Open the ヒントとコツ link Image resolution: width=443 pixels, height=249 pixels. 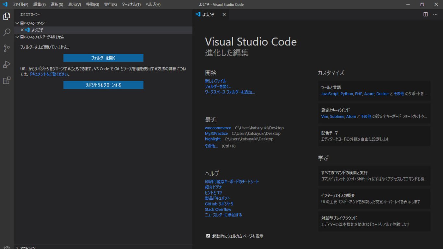pyautogui.click(x=213, y=193)
